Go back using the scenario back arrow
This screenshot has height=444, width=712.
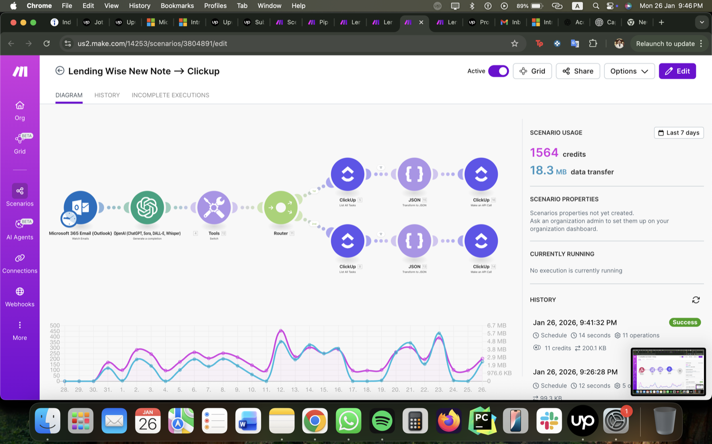(x=60, y=71)
